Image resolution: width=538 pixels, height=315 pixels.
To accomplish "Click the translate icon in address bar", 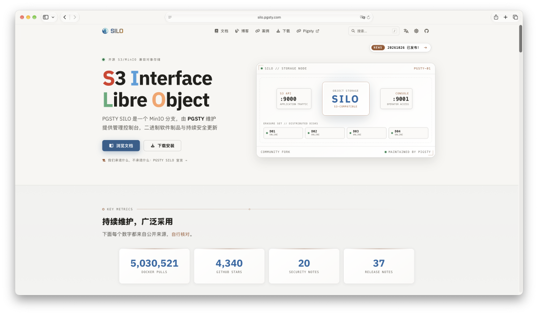I will point(362,17).
